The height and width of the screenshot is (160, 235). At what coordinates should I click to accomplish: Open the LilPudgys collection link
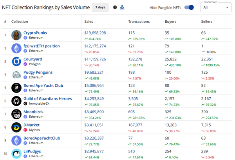[x=32, y=151]
